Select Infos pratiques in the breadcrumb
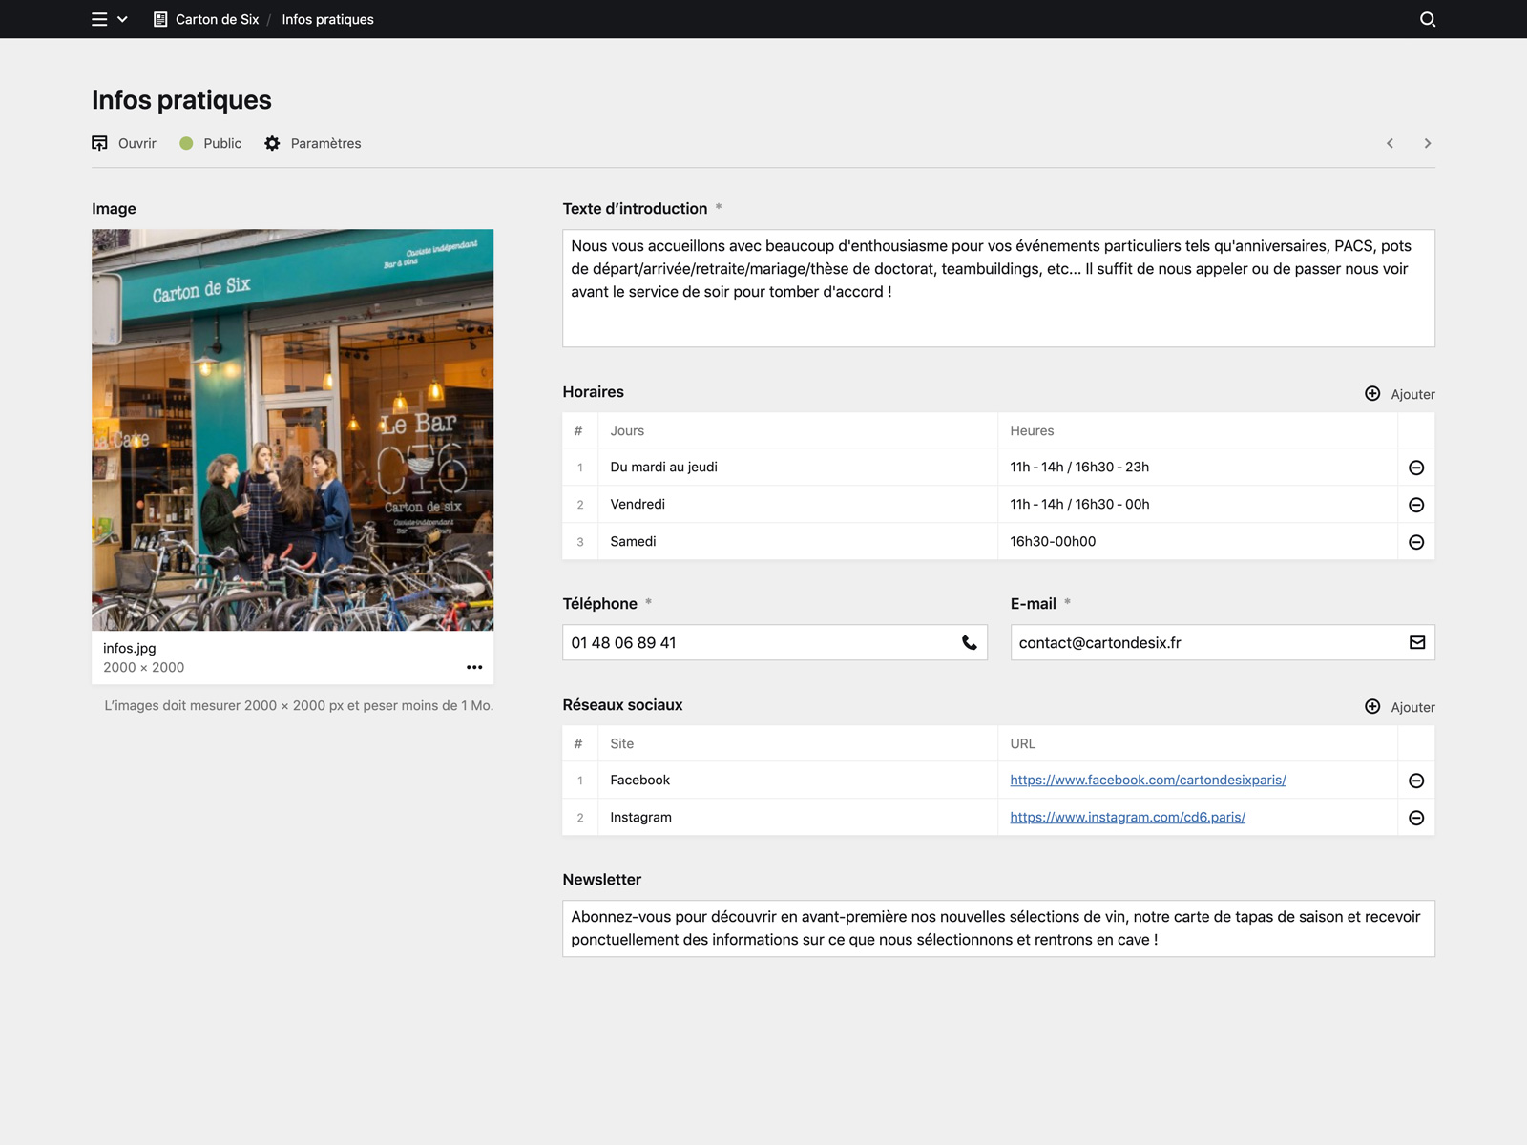 point(326,19)
